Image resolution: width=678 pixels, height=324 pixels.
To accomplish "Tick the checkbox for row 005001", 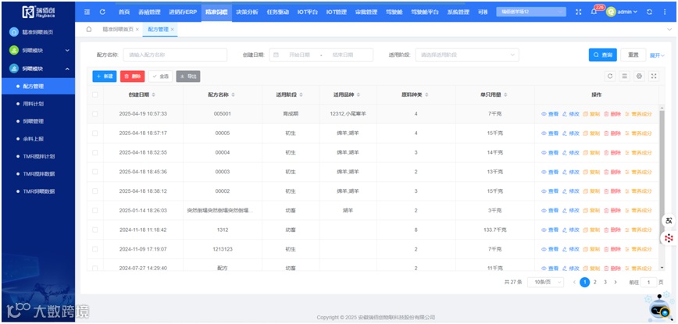I will tap(95, 114).
